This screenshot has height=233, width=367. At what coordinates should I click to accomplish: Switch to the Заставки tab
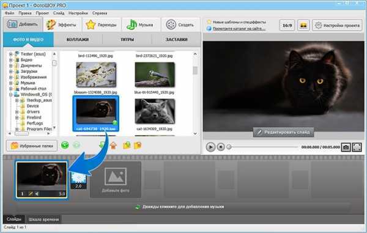177,40
